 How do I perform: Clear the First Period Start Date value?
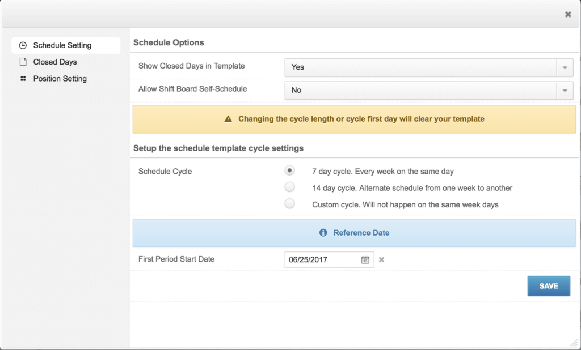pyautogui.click(x=381, y=260)
